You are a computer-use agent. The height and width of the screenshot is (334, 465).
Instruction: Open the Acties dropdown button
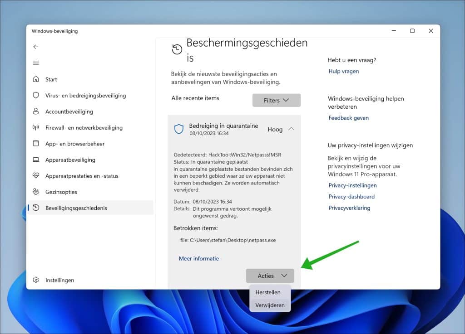coord(270,276)
